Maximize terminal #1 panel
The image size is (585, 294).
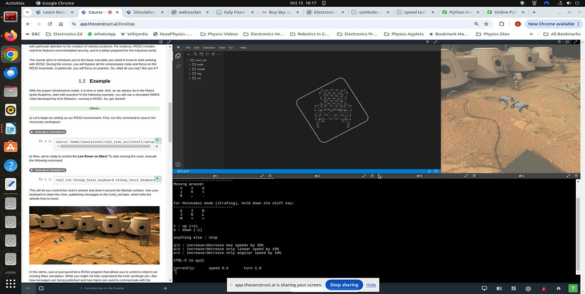pos(262,175)
